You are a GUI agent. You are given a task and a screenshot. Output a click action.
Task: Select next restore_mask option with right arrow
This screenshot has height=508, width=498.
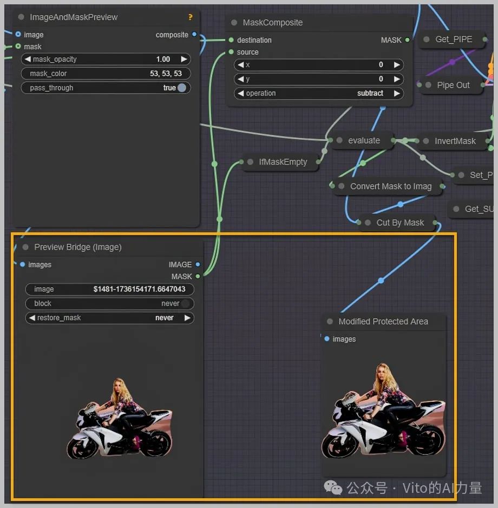pyautogui.click(x=187, y=317)
